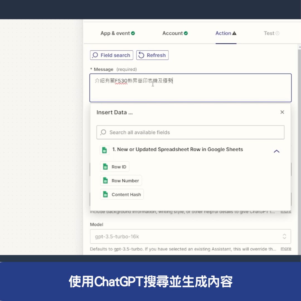
Task: Open the Model dropdown
Action: (x=190, y=236)
